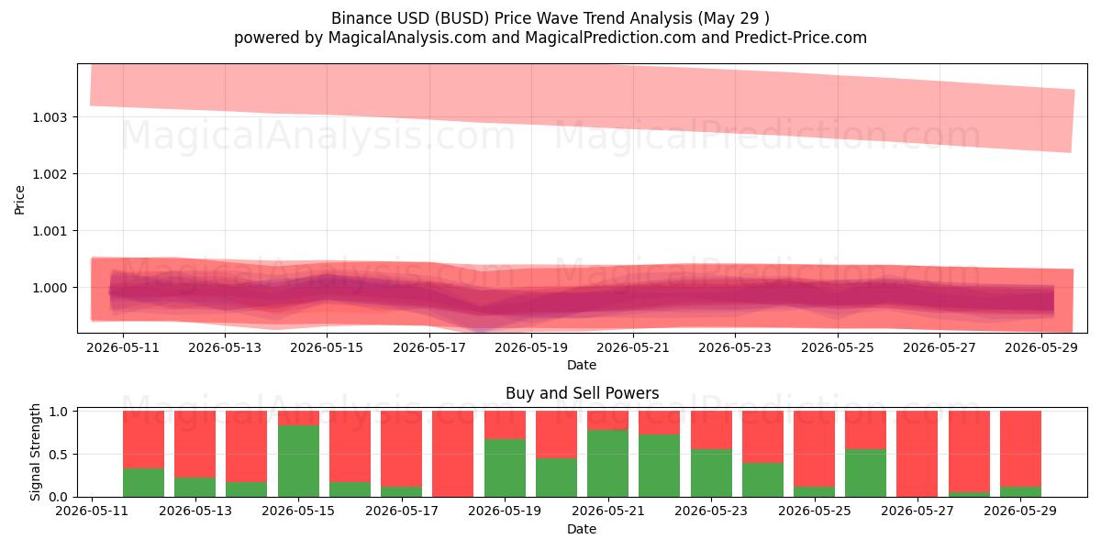Click the 1.0 signal strength tick
Viewport: 1101px width, 550px height.
(x=60, y=412)
